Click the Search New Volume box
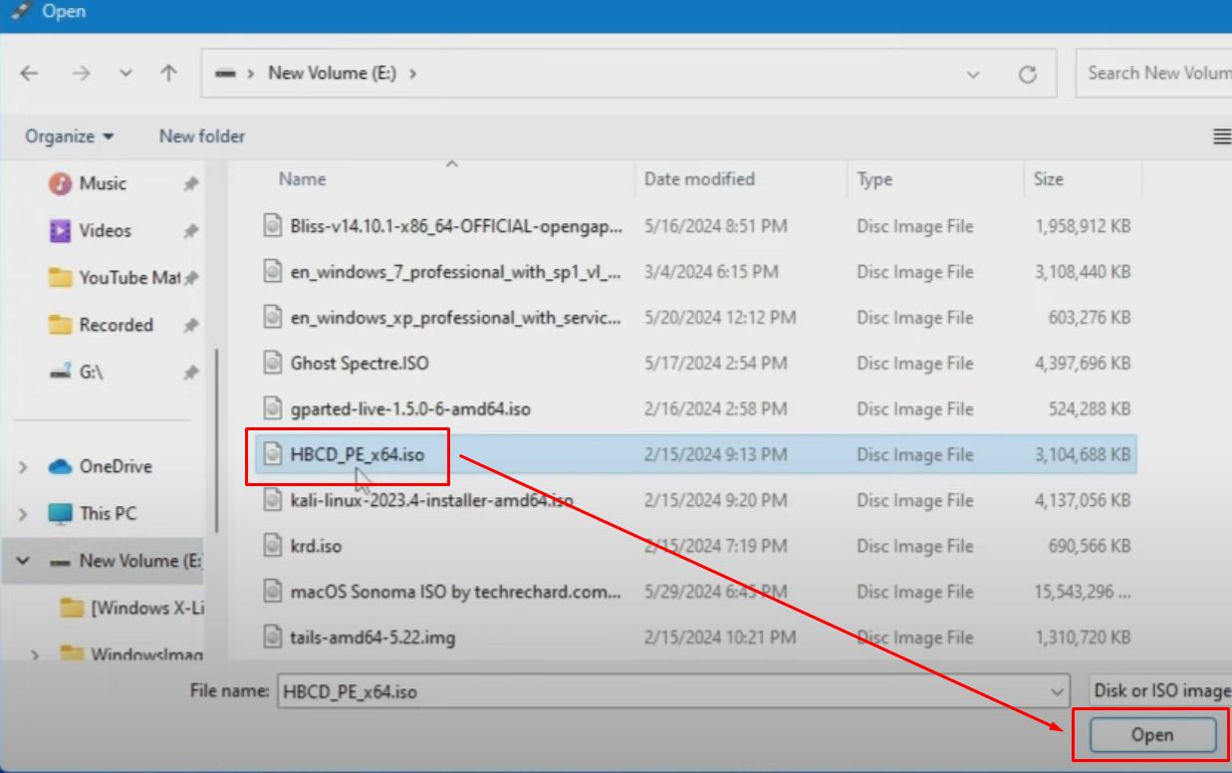Image resolution: width=1232 pixels, height=773 pixels. (1156, 73)
